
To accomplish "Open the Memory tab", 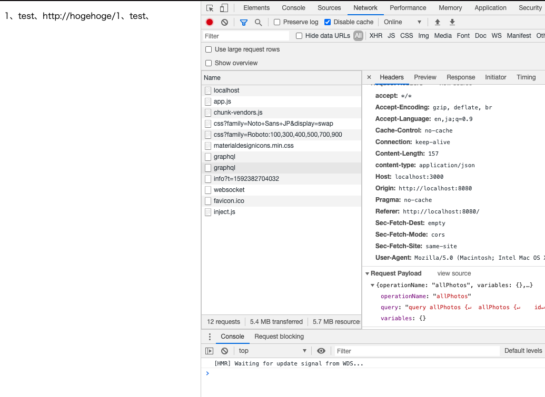I will tap(450, 8).
